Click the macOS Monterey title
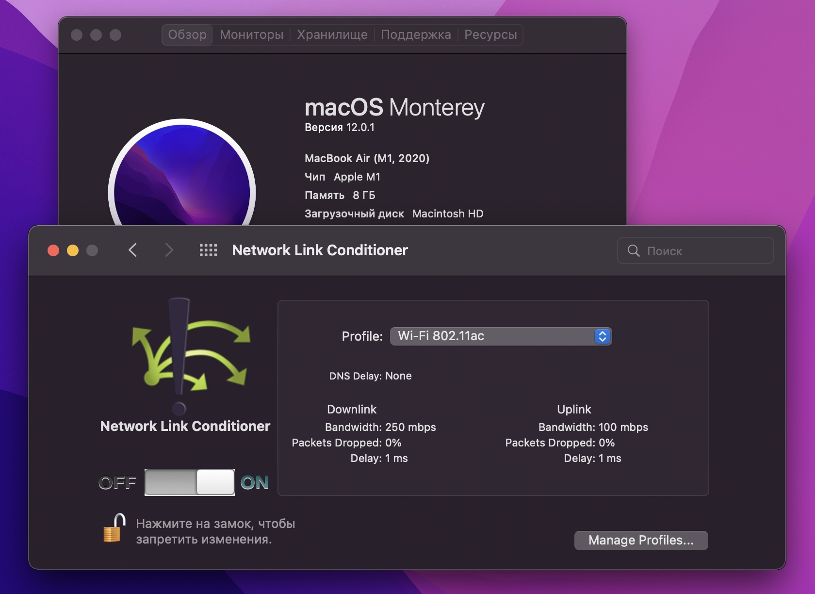815x594 pixels. (394, 107)
